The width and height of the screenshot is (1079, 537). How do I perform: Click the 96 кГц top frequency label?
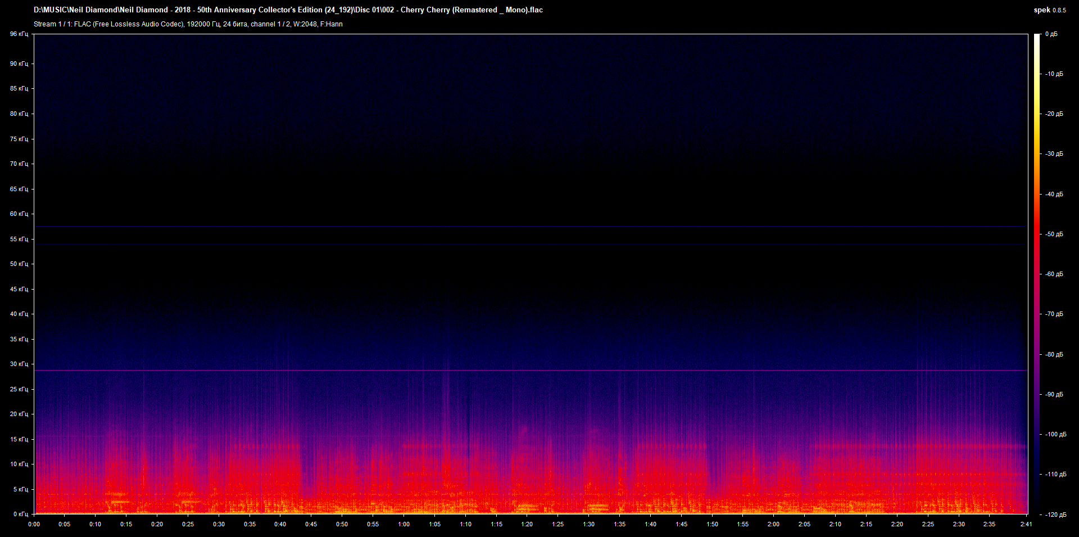point(19,34)
